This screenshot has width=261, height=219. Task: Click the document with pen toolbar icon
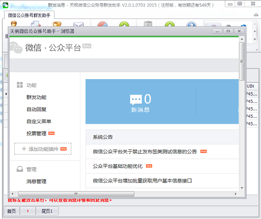[36, 23]
